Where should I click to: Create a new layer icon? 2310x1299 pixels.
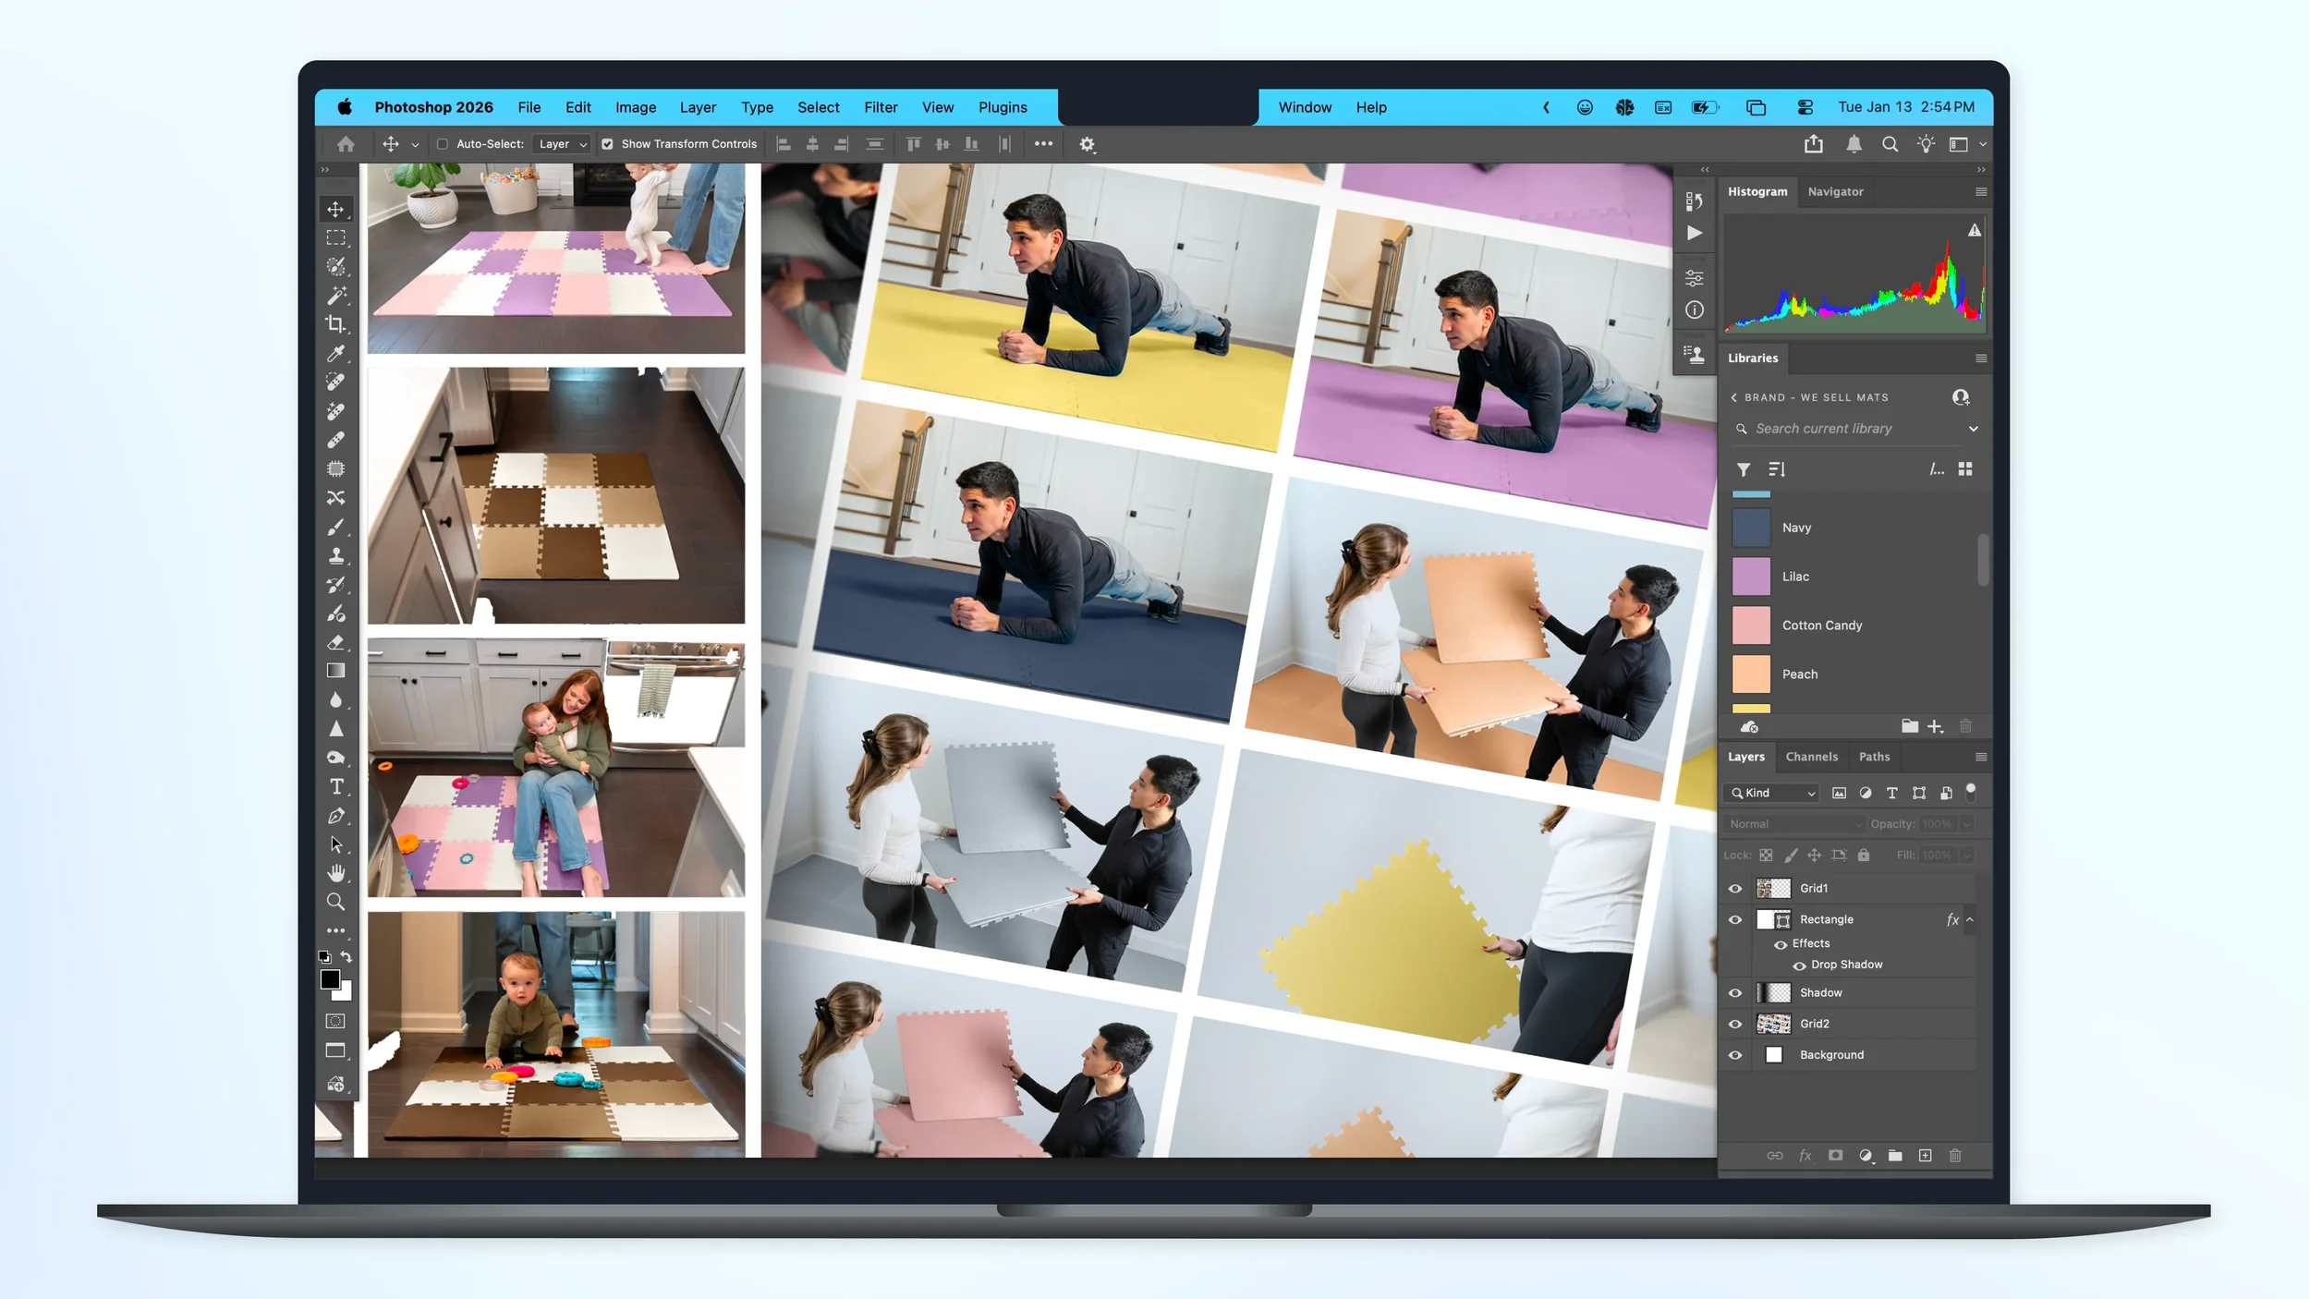click(x=1926, y=1156)
